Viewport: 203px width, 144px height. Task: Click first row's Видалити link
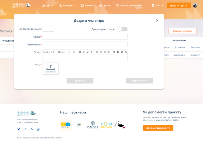[195, 47]
